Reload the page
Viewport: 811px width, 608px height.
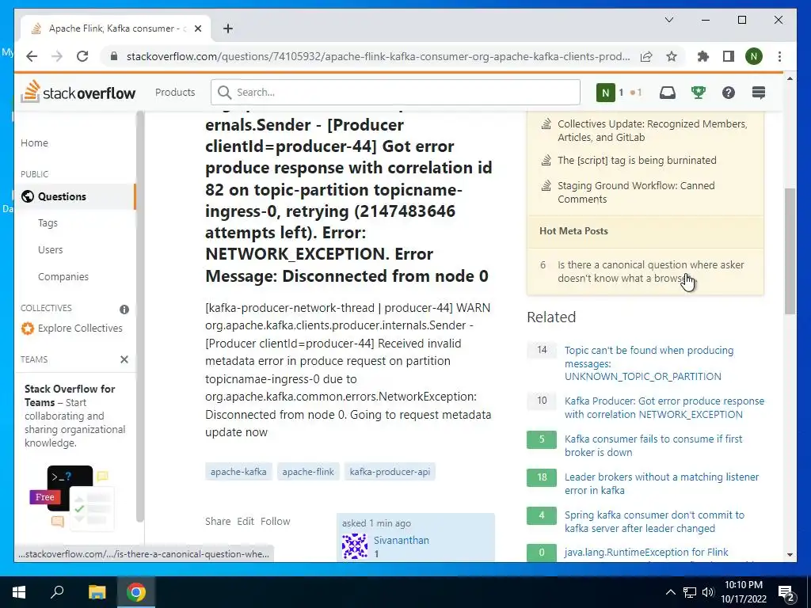point(82,56)
